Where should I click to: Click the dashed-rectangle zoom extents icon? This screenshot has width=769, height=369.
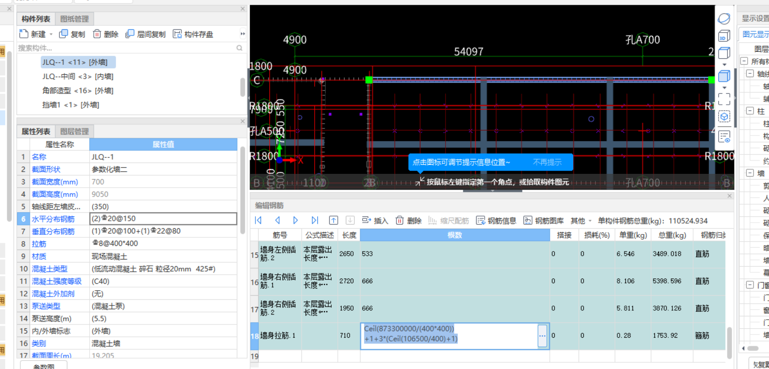tap(724, 99)
